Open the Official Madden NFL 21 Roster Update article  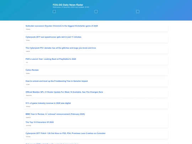coord(64,92)
